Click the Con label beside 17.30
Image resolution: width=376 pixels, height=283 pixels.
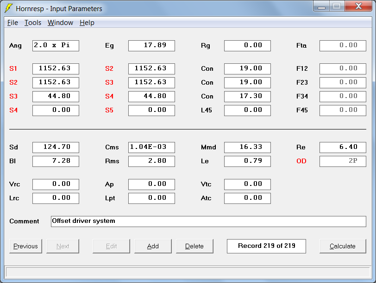coord(207,97)
